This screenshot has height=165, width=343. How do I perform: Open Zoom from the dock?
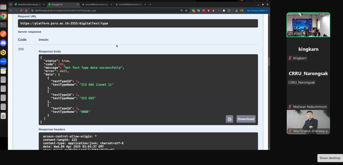point(3,62)
